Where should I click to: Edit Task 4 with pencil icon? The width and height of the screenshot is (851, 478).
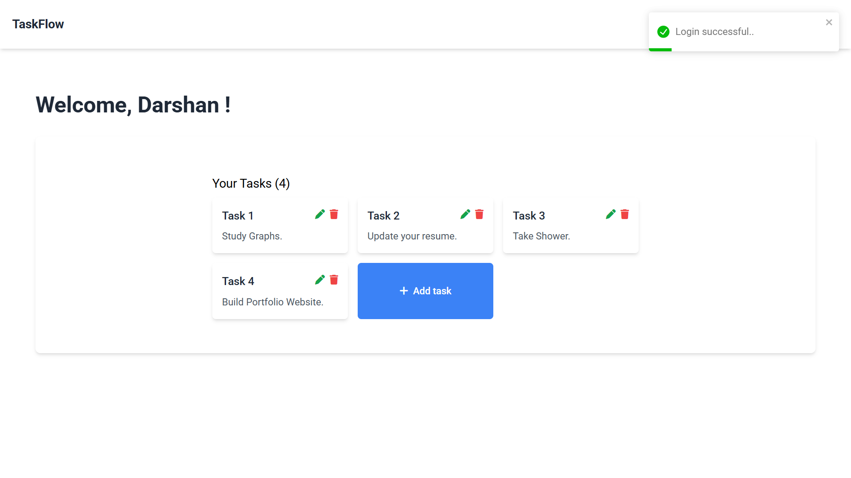[320, 280]
